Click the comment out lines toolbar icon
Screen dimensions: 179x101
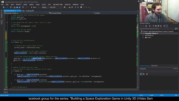(75, 7)
